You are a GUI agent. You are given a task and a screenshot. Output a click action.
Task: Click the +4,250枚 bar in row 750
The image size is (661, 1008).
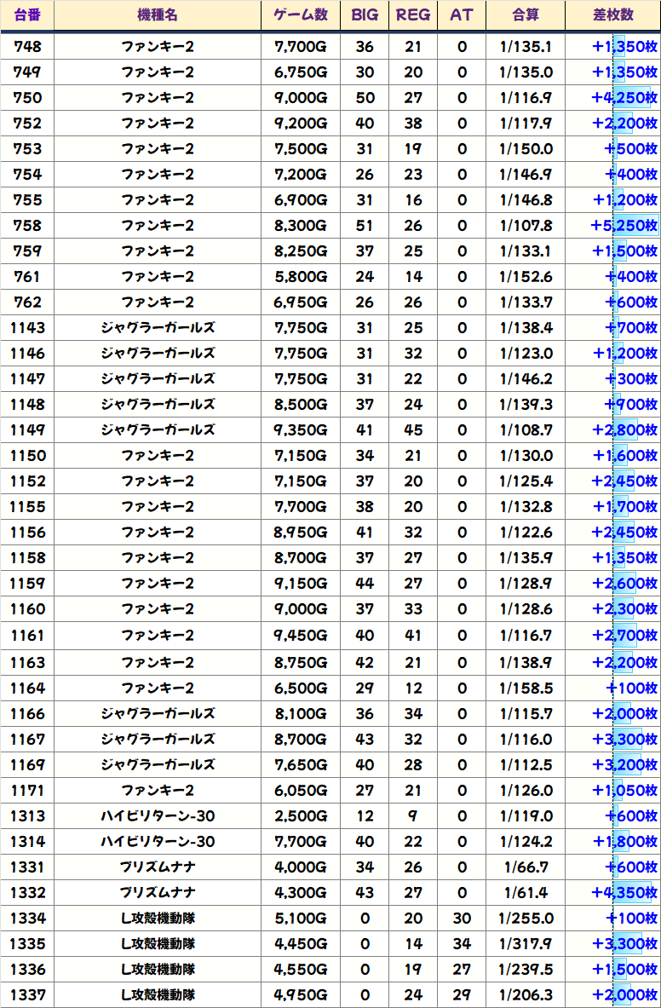(624, 98)
